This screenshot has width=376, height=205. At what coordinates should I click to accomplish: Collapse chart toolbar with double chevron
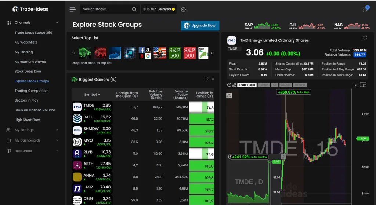356,85
